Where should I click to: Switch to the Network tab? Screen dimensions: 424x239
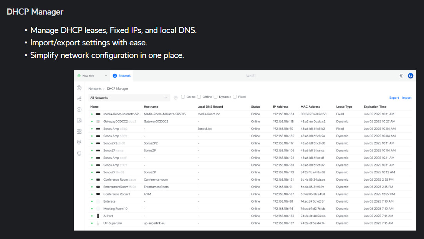point(122,76)
